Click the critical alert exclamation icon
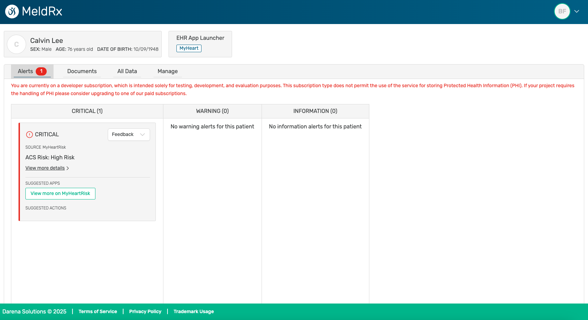588x320 pixels. click(30, 135)
